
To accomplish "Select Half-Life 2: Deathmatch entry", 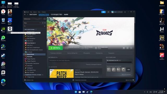I will pos(33,48).
